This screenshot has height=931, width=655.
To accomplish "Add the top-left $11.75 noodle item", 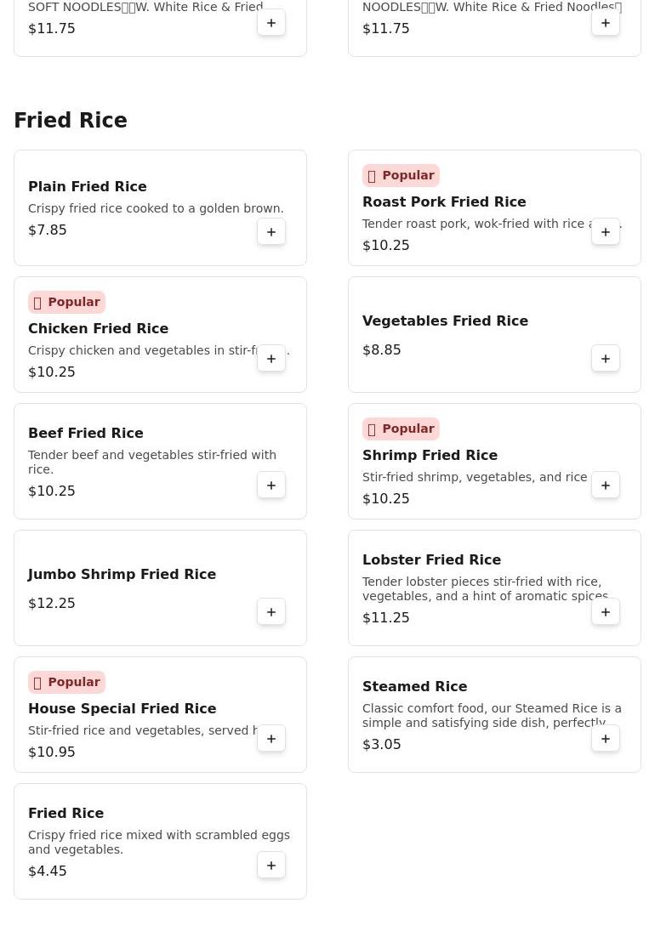I will tap(271, 23).
